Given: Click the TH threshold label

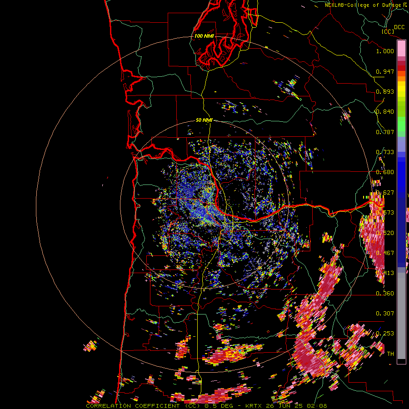Looking at the screenshot, I should [390, 354].
